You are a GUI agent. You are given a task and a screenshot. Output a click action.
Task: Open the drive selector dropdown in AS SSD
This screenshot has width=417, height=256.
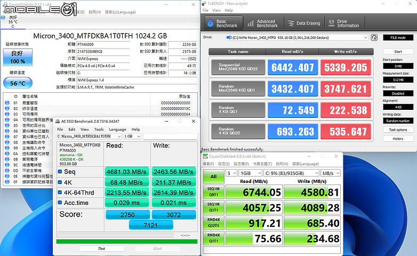coord(89,136)
